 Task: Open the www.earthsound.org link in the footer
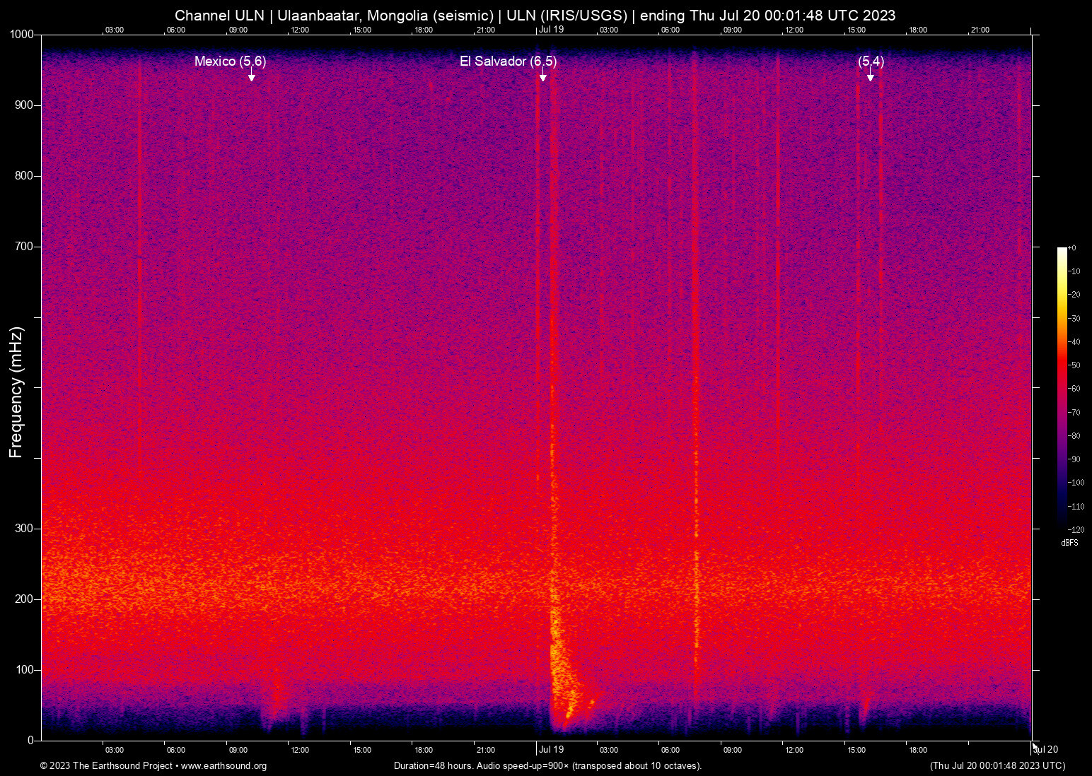(x=223, y=766)
